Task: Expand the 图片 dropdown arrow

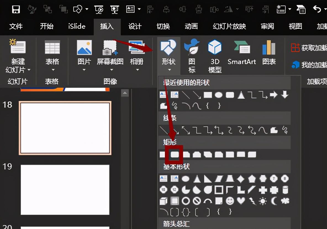Action: (84, 70)
